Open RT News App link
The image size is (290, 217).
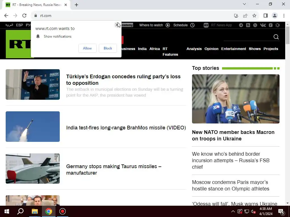[221, 25]
